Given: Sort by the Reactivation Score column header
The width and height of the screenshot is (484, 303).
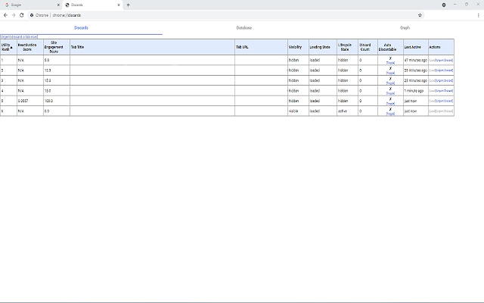Looking at the screenshot, I should tap(30, 47).
